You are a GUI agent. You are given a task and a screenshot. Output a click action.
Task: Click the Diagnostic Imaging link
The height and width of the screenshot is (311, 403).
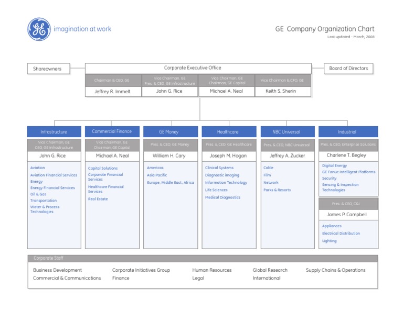[x=222, y=175]
